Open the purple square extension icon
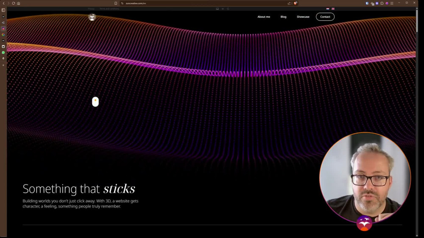Image resolution: width=424 pixels, height=238 pixels. coord(377,3)
